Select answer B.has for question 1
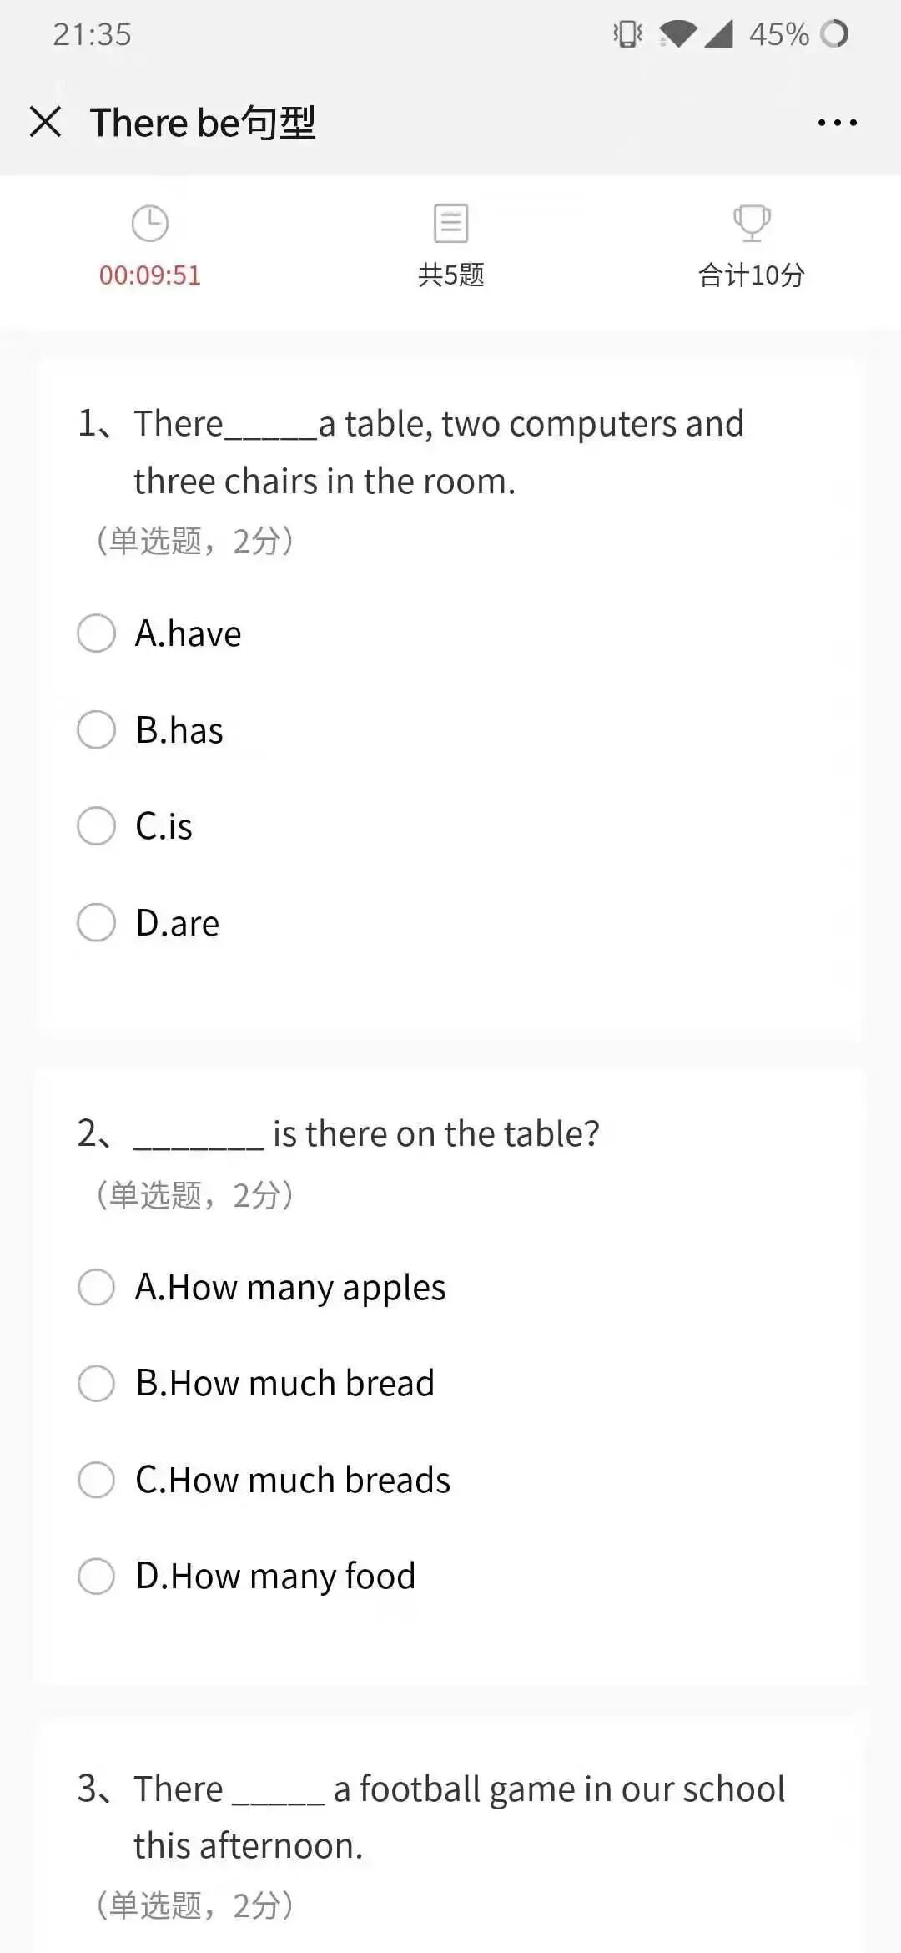This screenshot has height=1953, width=901. 97,730
